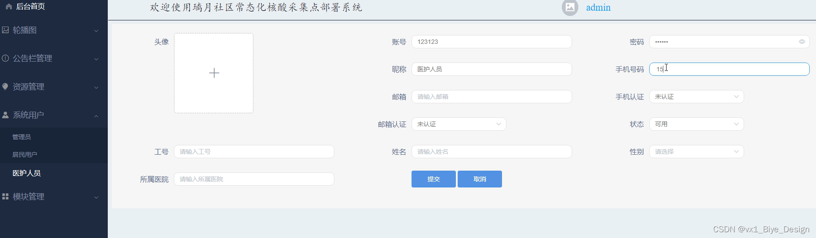The height and width of the screenshot is (238, 816).
Task: Click the 取消 button
Action: [x=480, y=179]
